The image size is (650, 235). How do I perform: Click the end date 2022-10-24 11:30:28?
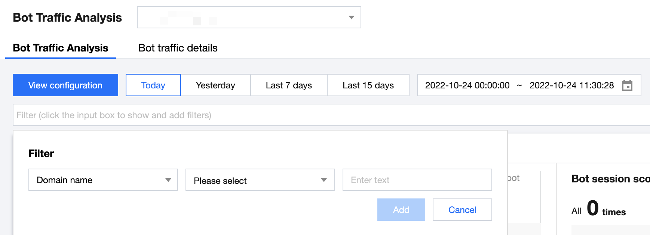pos(571,85)
